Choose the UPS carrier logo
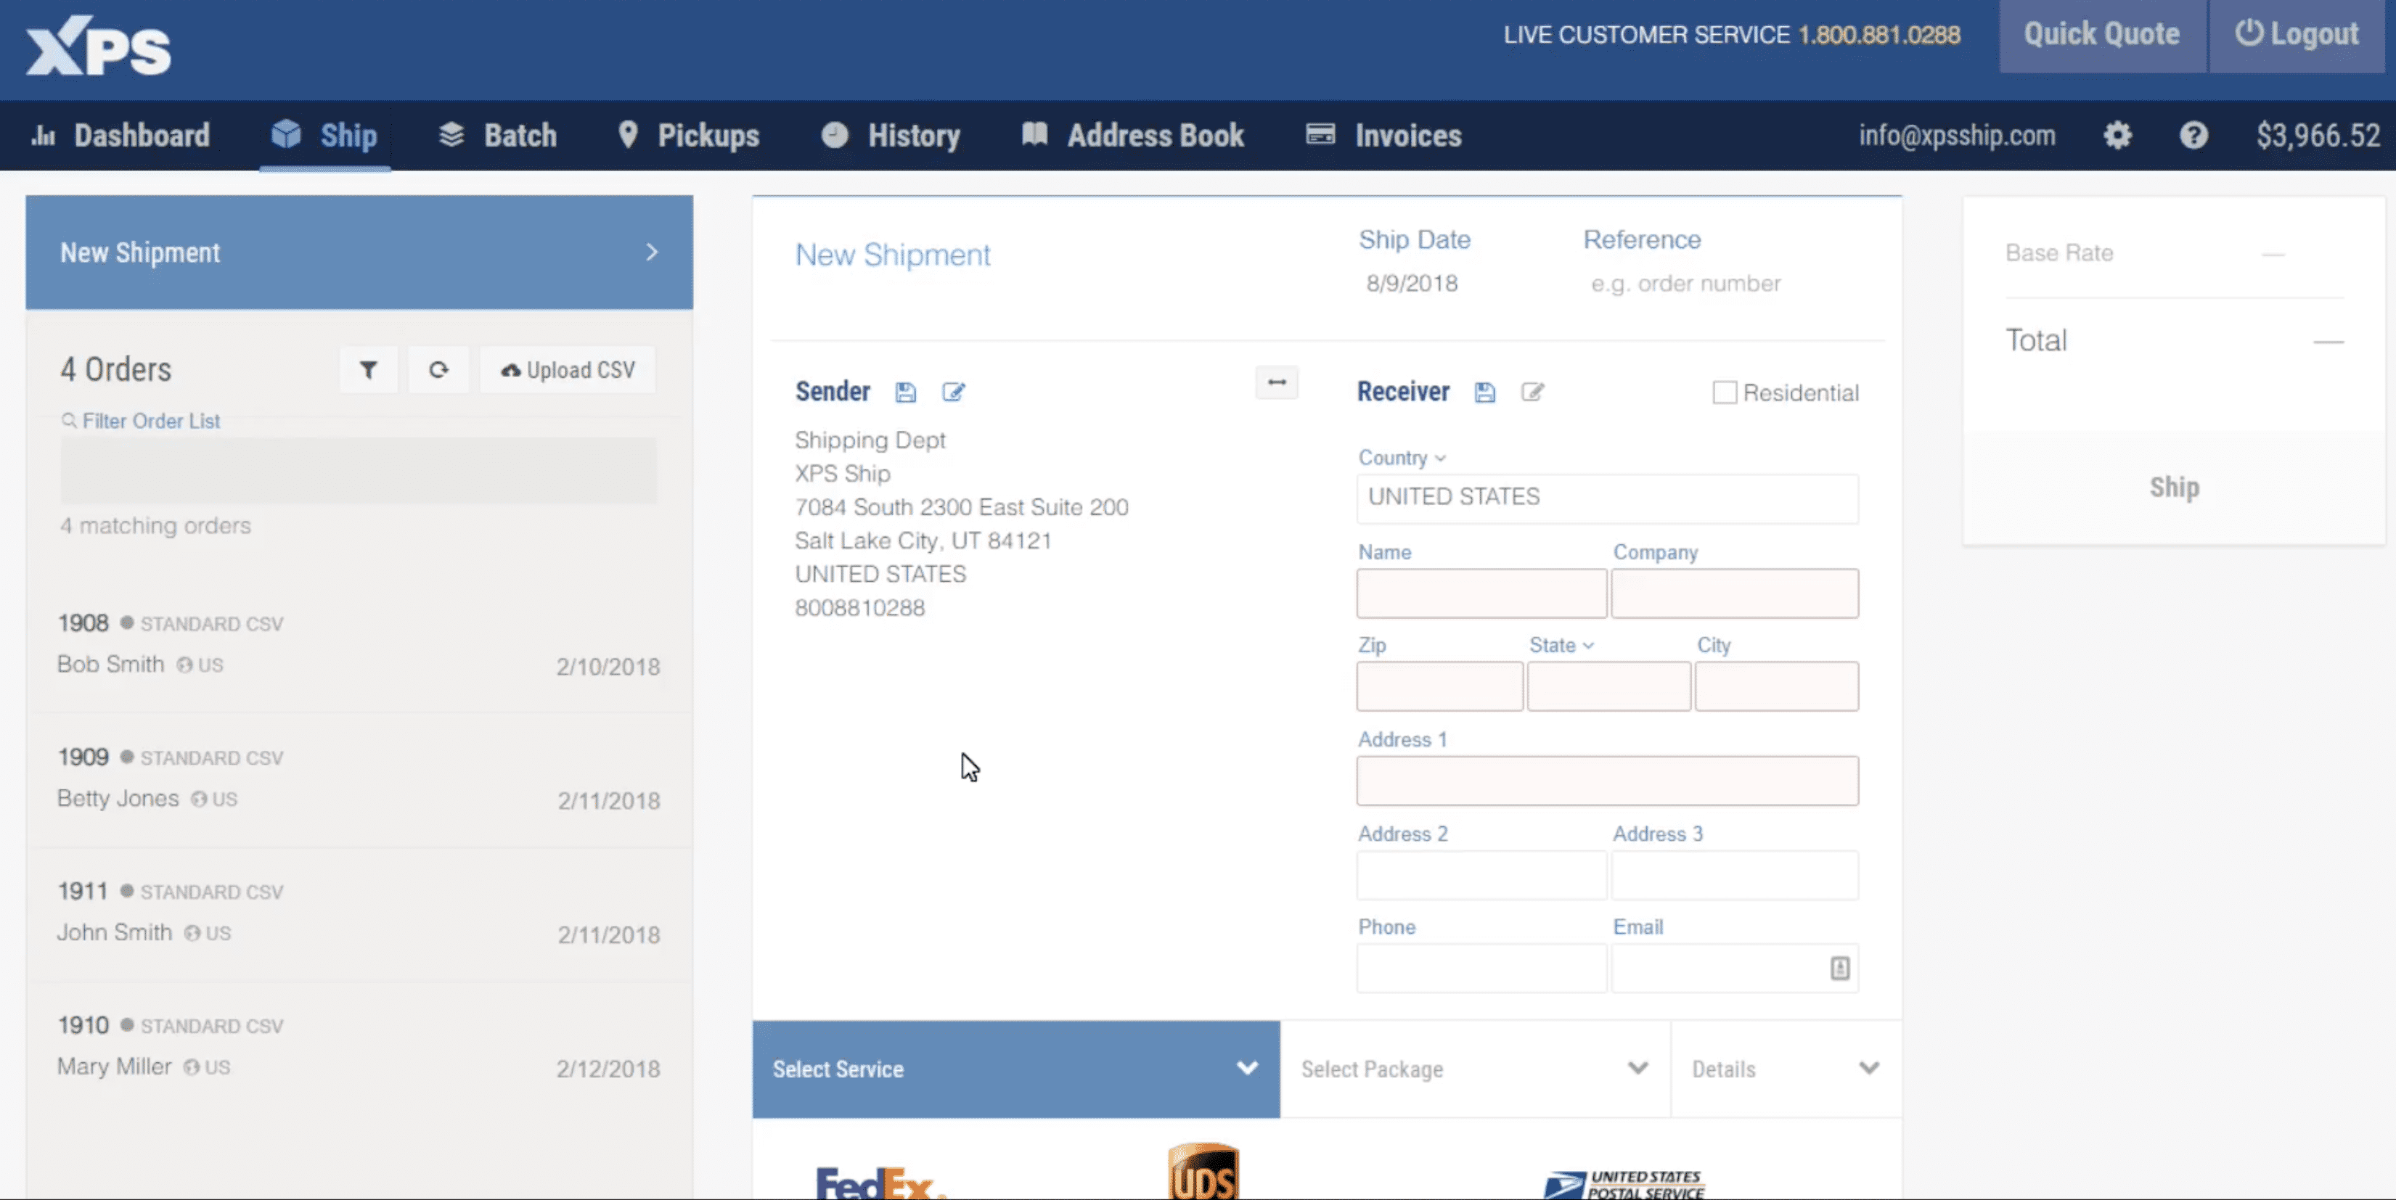Screen dimensions: 2396x1200 click(1203, 1171)
